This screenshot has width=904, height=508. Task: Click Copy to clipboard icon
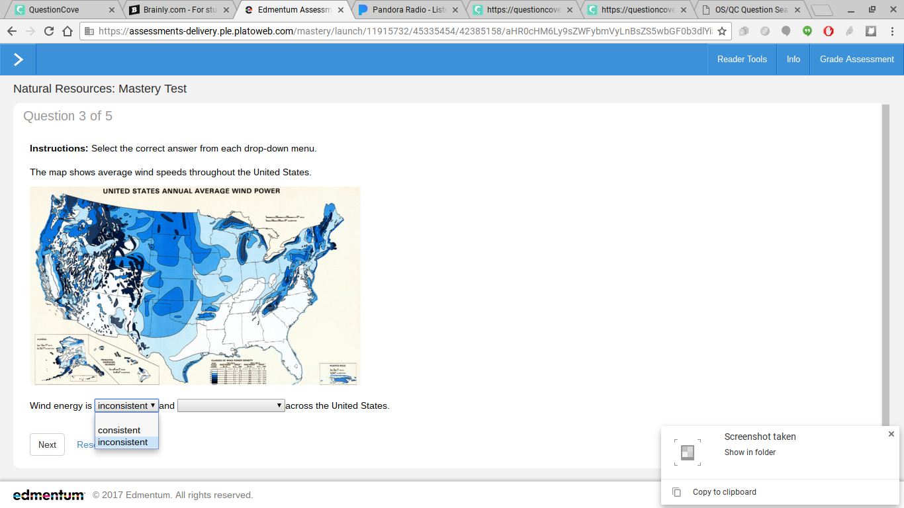pyautogui.click(x=676, y=492)
